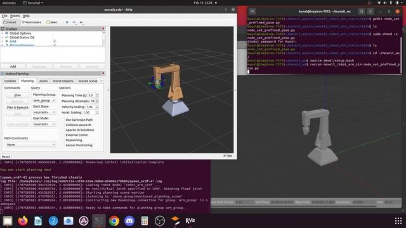Open the Planning Group arm_group dropdown
Image resolution: width=406 pixels, height=228 pixels.
coord(44,100)
